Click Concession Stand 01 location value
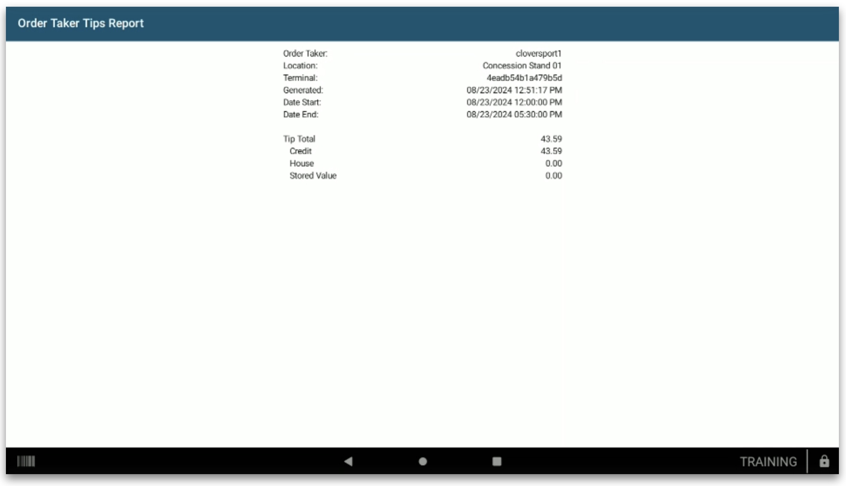 tap(522, 66)
